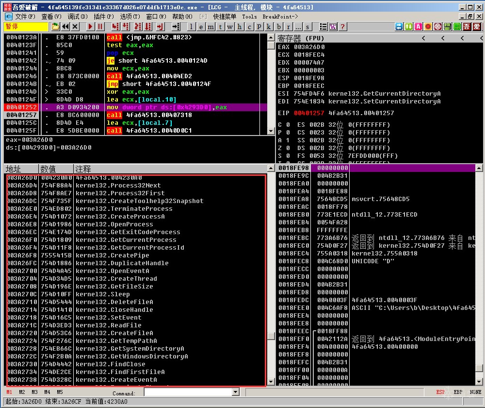Open the 调试(D) menu

click(x=78, y=17)
